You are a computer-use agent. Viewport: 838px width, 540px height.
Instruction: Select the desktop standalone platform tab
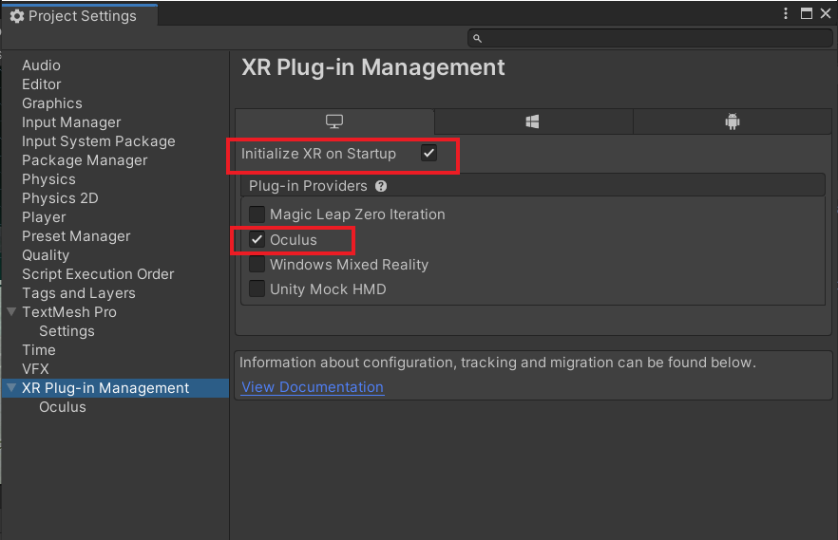pos(334,121)
